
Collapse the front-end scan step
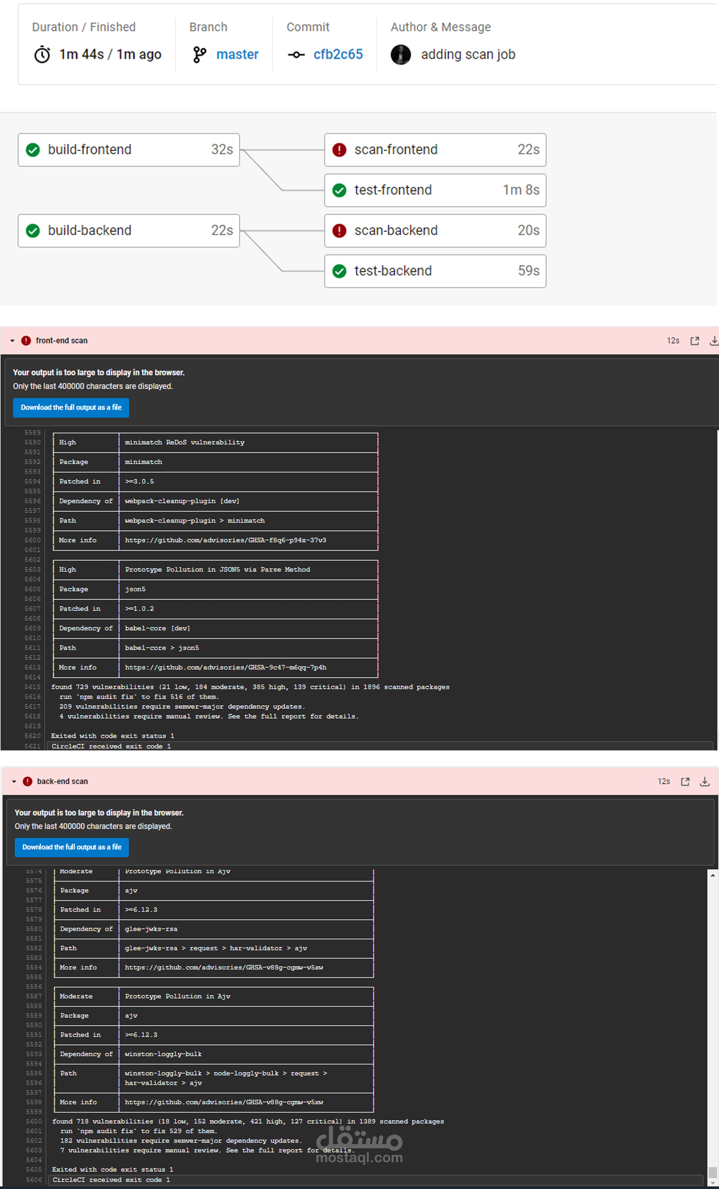12,341
